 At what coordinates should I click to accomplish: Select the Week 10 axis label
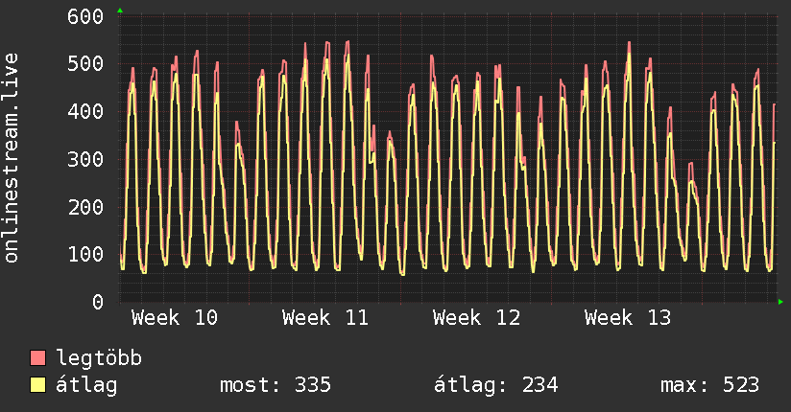click(x=174, y=318)
